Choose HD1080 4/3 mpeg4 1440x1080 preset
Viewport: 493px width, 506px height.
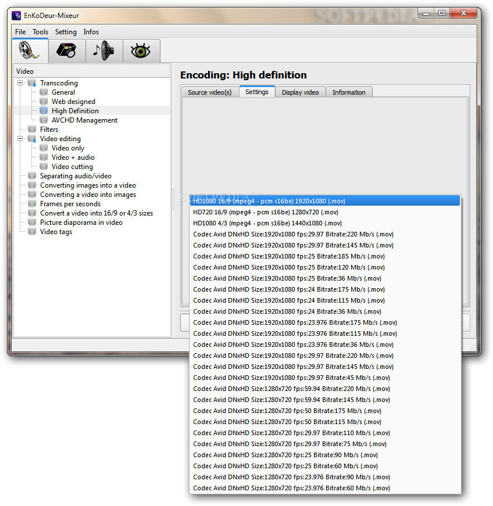coord(325,223)
